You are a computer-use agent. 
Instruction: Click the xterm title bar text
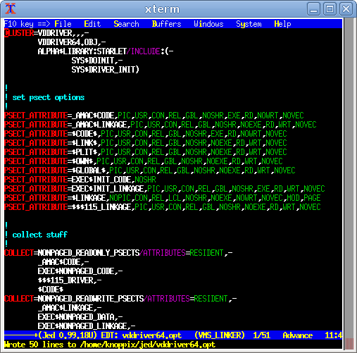[162, 9]
